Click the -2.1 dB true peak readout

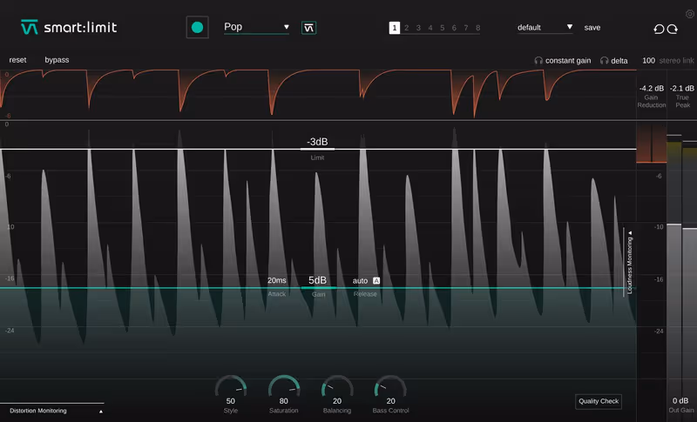click(x=682, y=88)
